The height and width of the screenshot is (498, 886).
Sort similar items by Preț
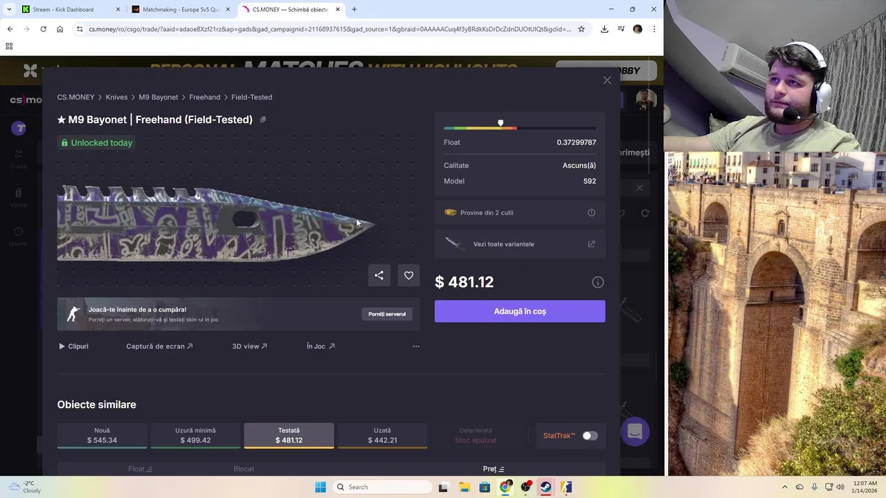click(x=494, y=469)
